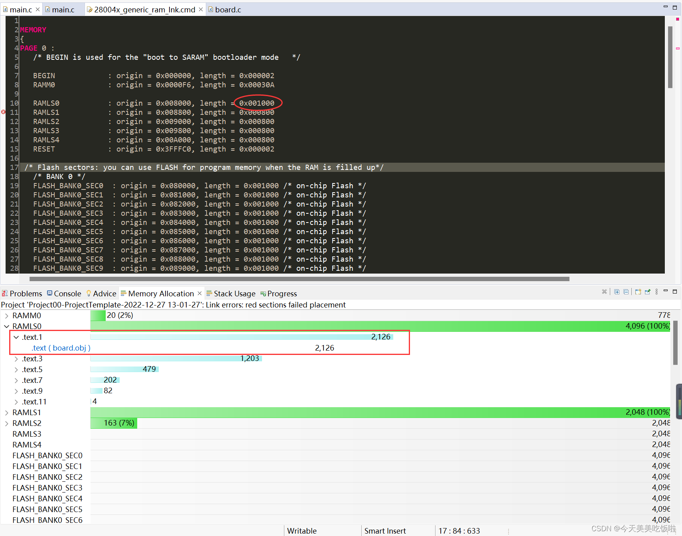Detach Memory Allocation into new window
Screen dimensions: 682x536
coord(638,292)
